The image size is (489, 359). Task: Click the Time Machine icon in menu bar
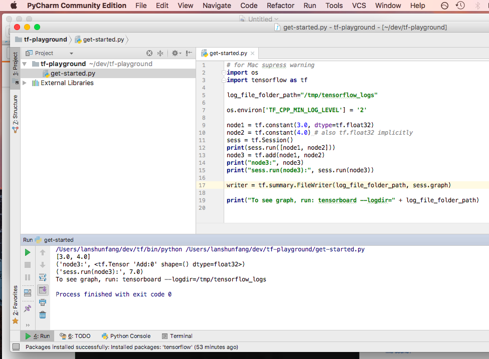[x=460, y=6]
